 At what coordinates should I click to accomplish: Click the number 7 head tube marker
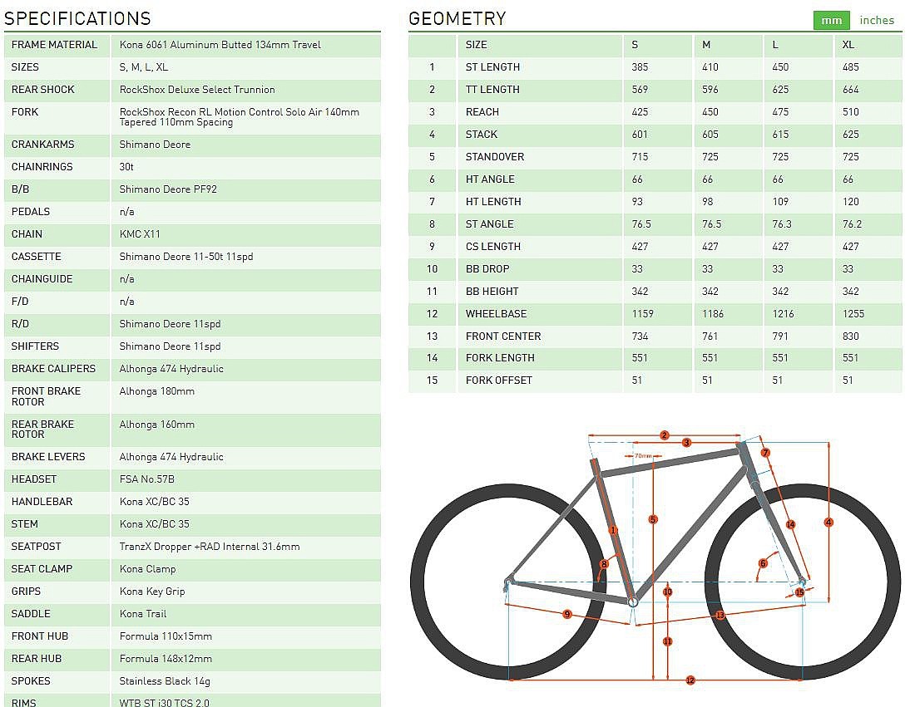[765, 453]
